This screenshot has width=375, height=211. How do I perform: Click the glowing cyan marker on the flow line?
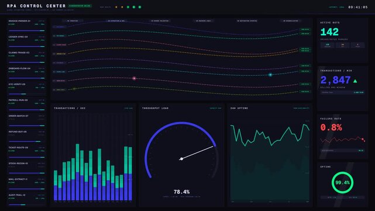click(x=270, y=74)
